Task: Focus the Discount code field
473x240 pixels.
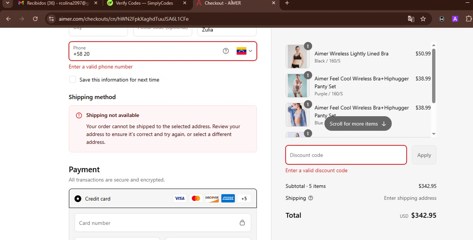Action: 346,155
